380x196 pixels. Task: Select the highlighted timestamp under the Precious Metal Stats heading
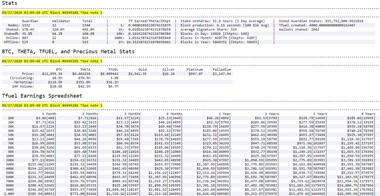click(x=52, y=61)
